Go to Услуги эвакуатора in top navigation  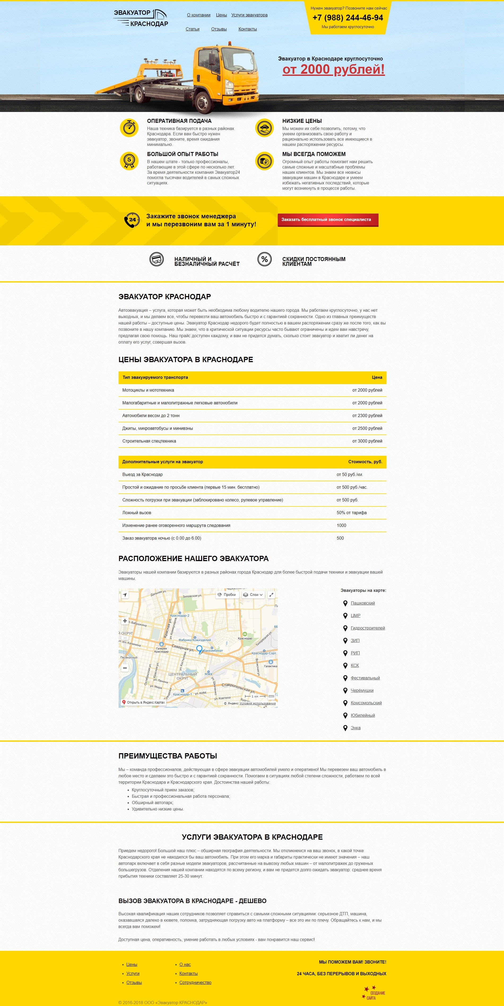(249, 15)
